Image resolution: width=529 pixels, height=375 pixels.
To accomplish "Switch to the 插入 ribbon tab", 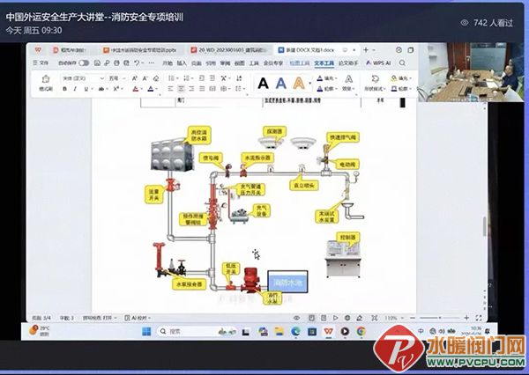I will pyautogui.click(x=182, y=63).
